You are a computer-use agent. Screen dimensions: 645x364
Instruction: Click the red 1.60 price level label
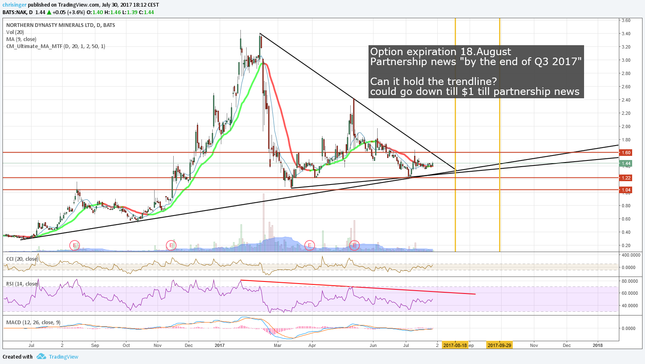(x=626, y=153)
